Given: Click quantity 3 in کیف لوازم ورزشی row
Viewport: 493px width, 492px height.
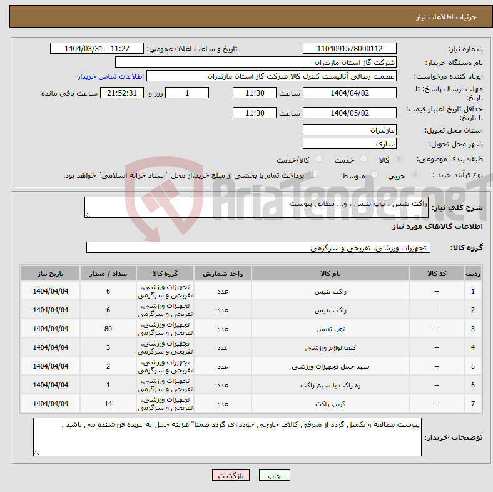Looking at the screenshot, I should pyautogui.click(x=108, y=347).
